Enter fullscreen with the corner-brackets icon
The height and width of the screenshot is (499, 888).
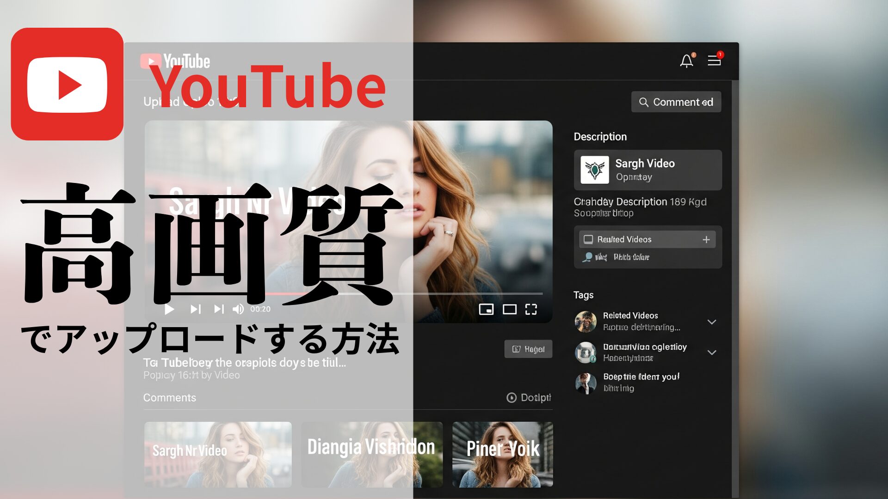coord(531,309)
